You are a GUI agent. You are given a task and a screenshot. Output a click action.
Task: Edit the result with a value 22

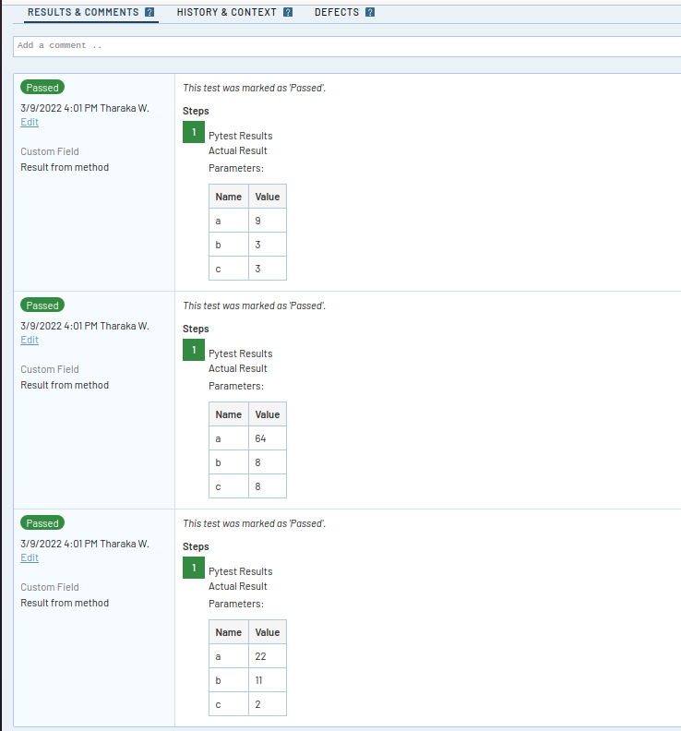(30, 557)
